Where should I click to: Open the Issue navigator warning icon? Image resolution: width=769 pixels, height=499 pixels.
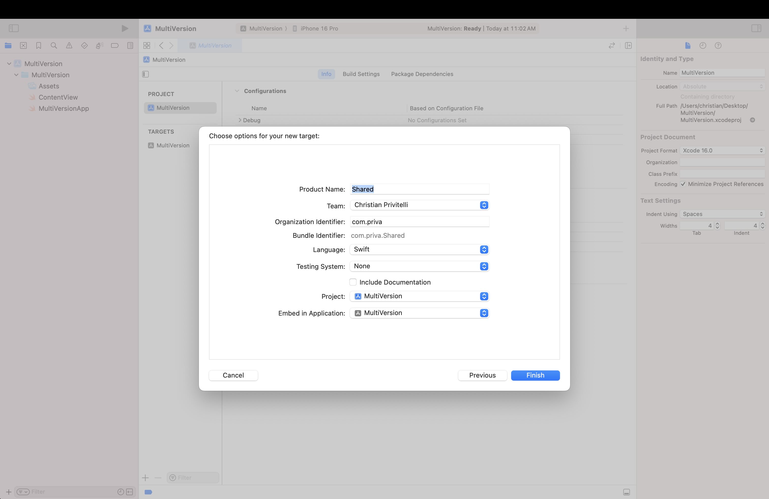69,45
